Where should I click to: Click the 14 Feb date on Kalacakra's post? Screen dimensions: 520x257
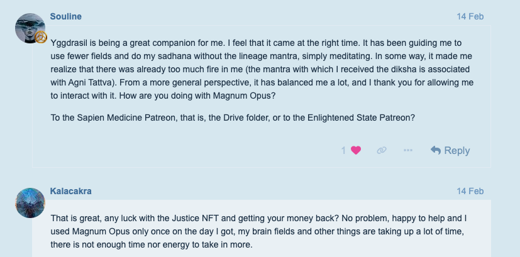(470, 190)
